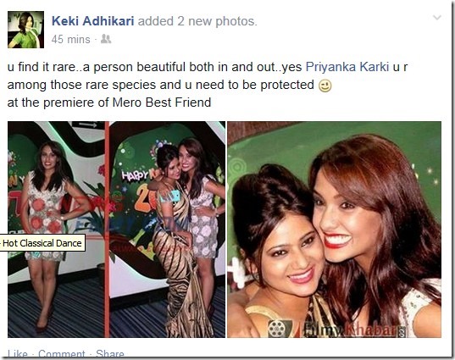Click the red vertical divider in collage
The width and height of the screenshot is (455, 360).
[x=107, y=230]
